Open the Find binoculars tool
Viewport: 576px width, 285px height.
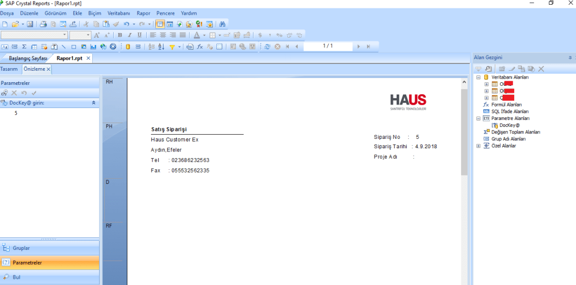tap(222, 24)
